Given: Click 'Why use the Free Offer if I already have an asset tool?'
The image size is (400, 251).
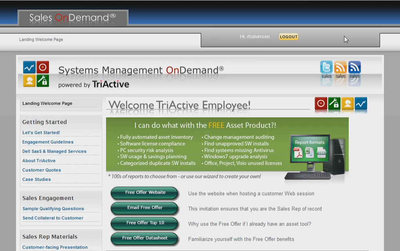Looking at the screenshot, I should pos(250,224).
